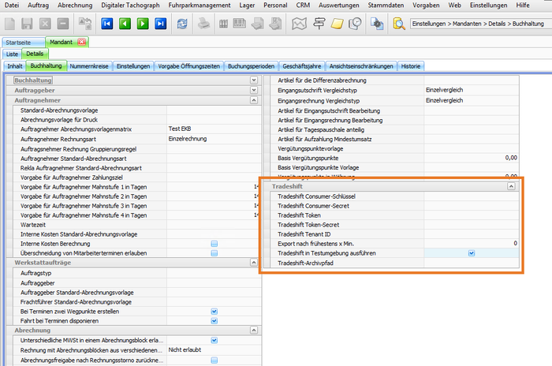
Task: Go to next record green arrow
Action: point(143,24)
